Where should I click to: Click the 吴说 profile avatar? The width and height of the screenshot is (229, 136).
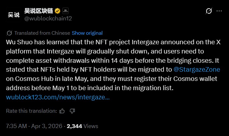[x=13, y=15]
